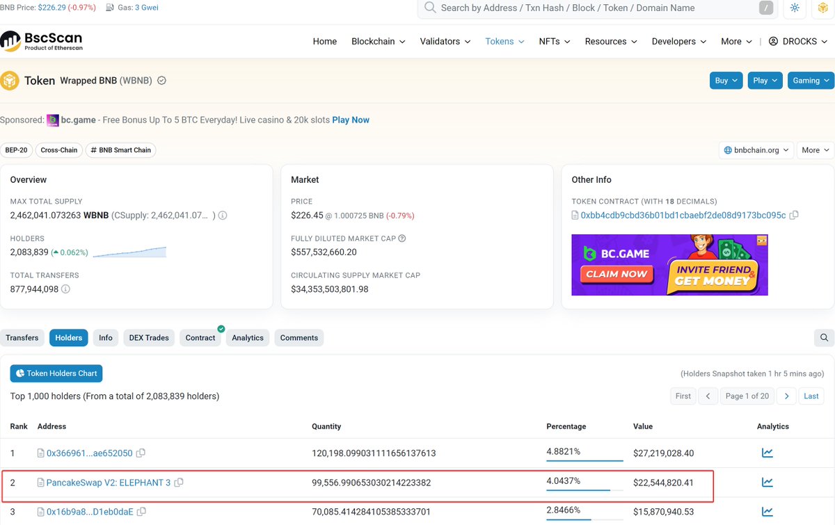This screenshot has width=835, height=525.
Task: Open the NFTs menu dropdown
Action: [x=555, y=42]
